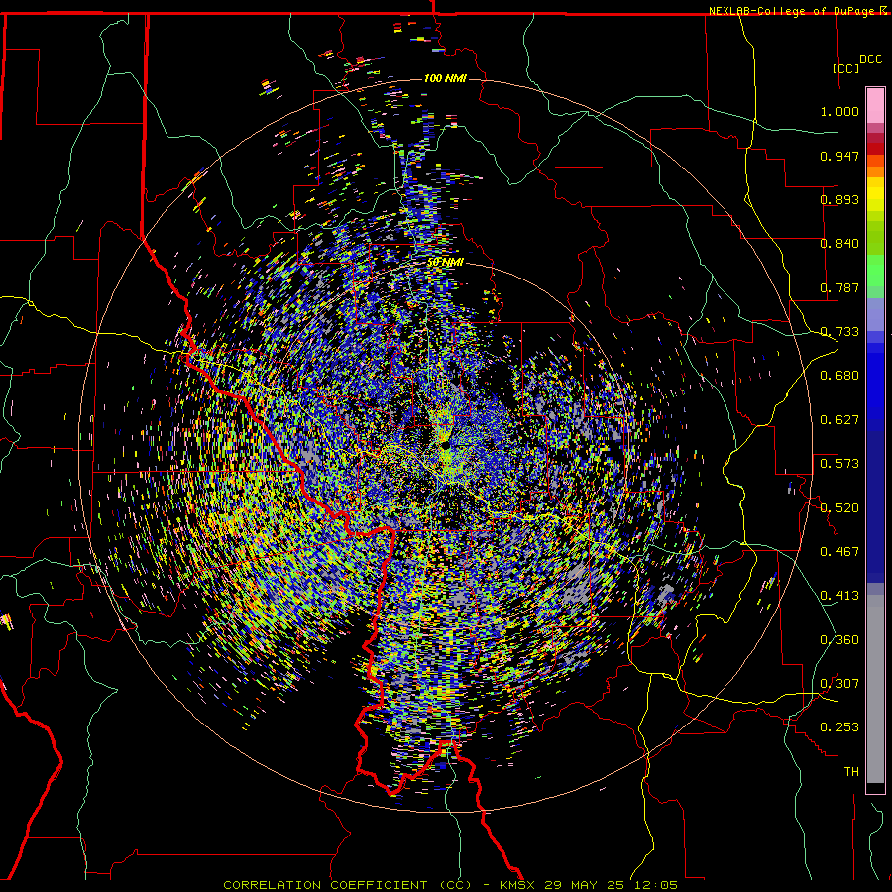Click the 0.413 legend value
892x892 pixels.
[x=839, y=596]
